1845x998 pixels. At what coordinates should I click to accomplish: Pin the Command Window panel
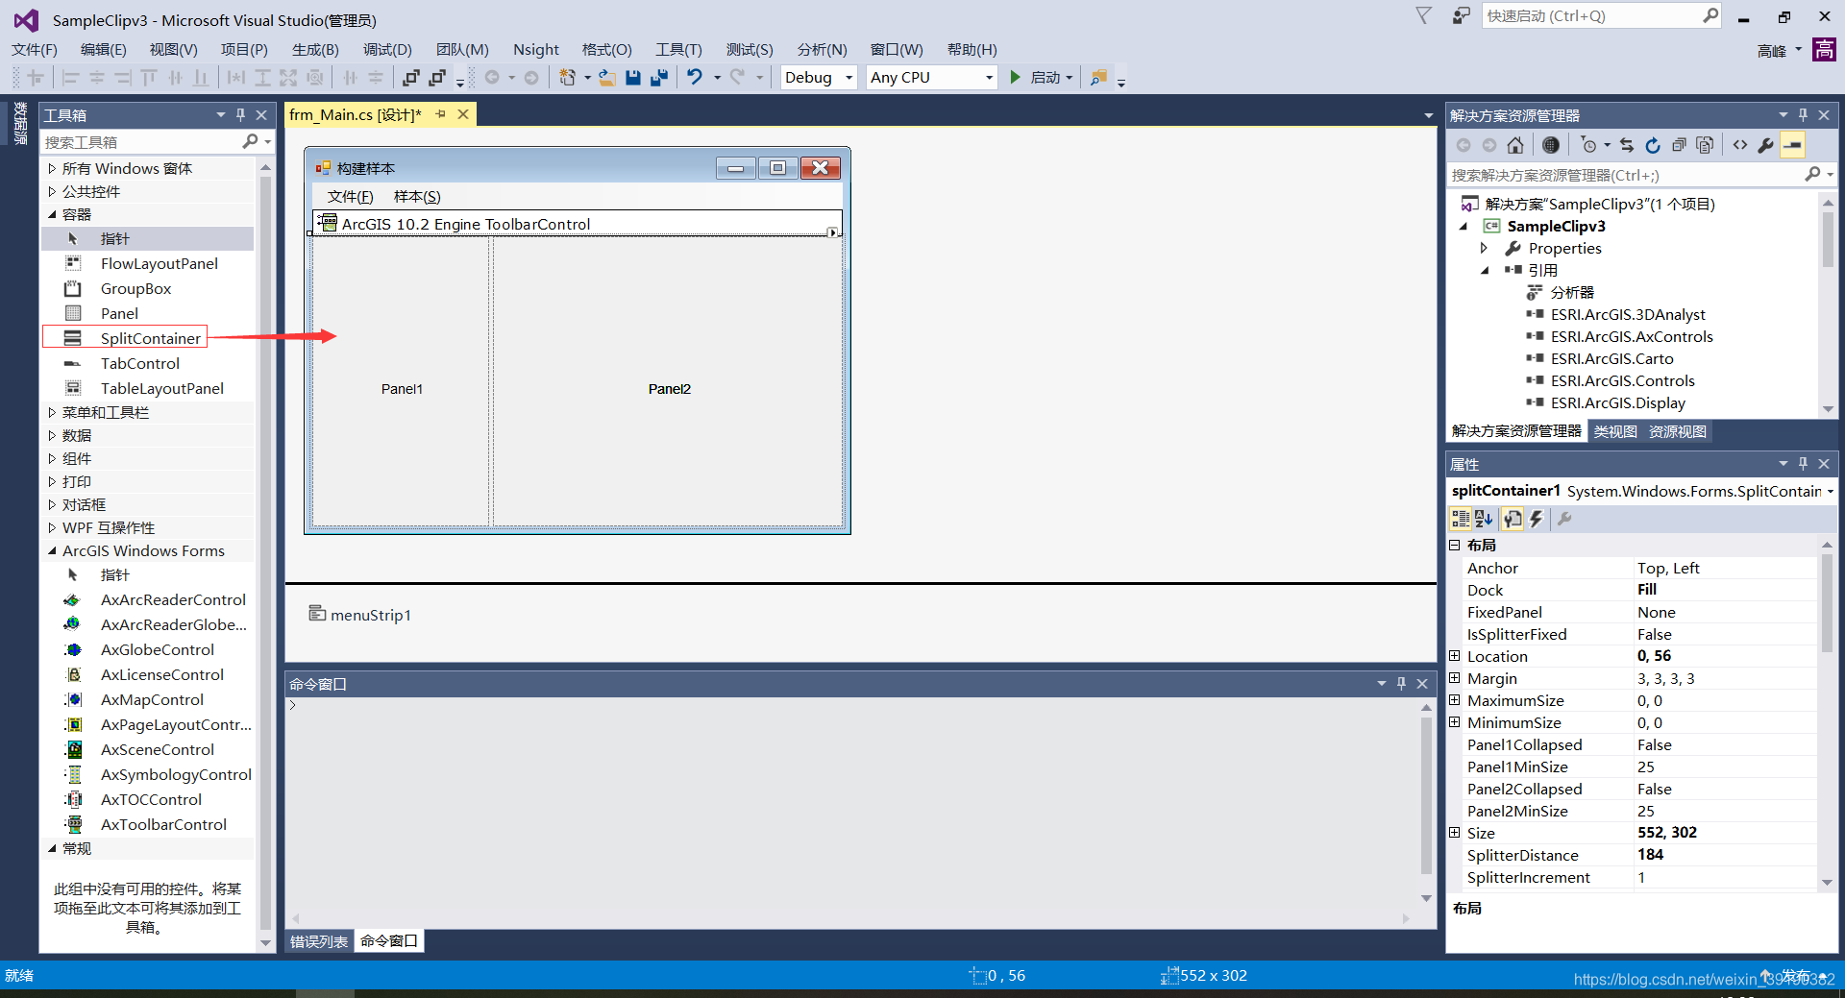point(1401,683)
